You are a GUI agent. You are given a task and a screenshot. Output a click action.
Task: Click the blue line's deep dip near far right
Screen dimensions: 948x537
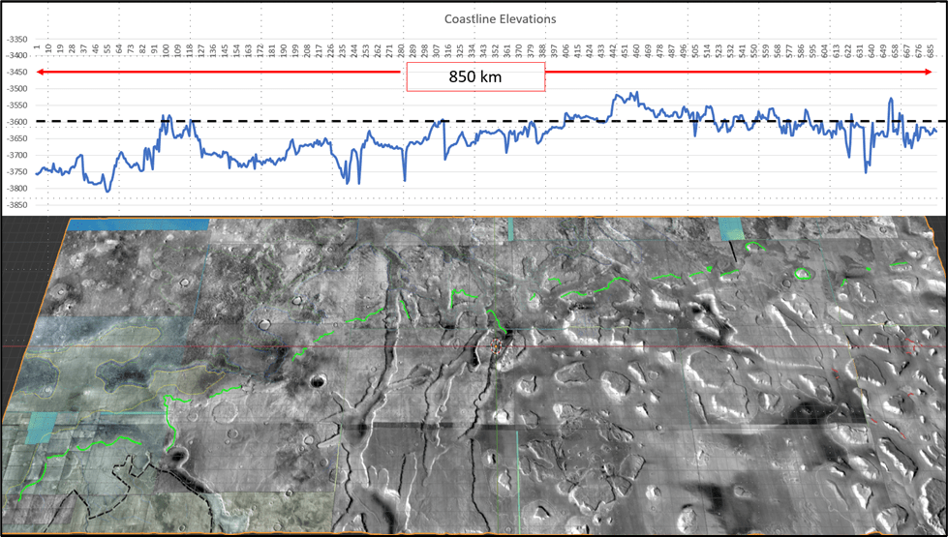coord(865,171)
